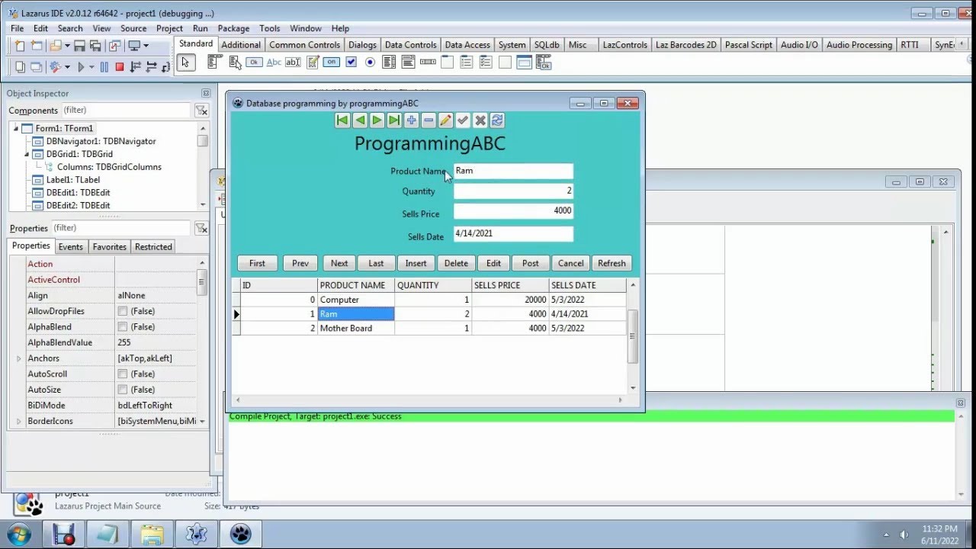Click the Delete button on the form
The height and width of the screenshot is (549, 976).
(x=456, y=263)
